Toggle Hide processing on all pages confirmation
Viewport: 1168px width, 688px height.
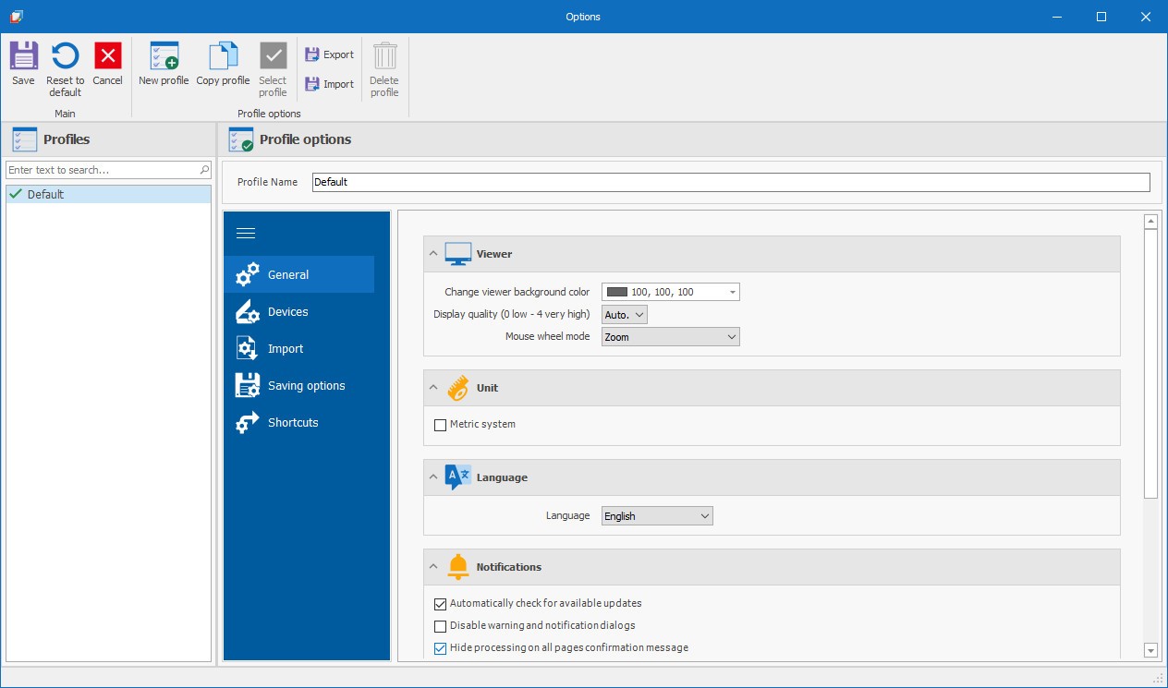(x=440, y=648)
